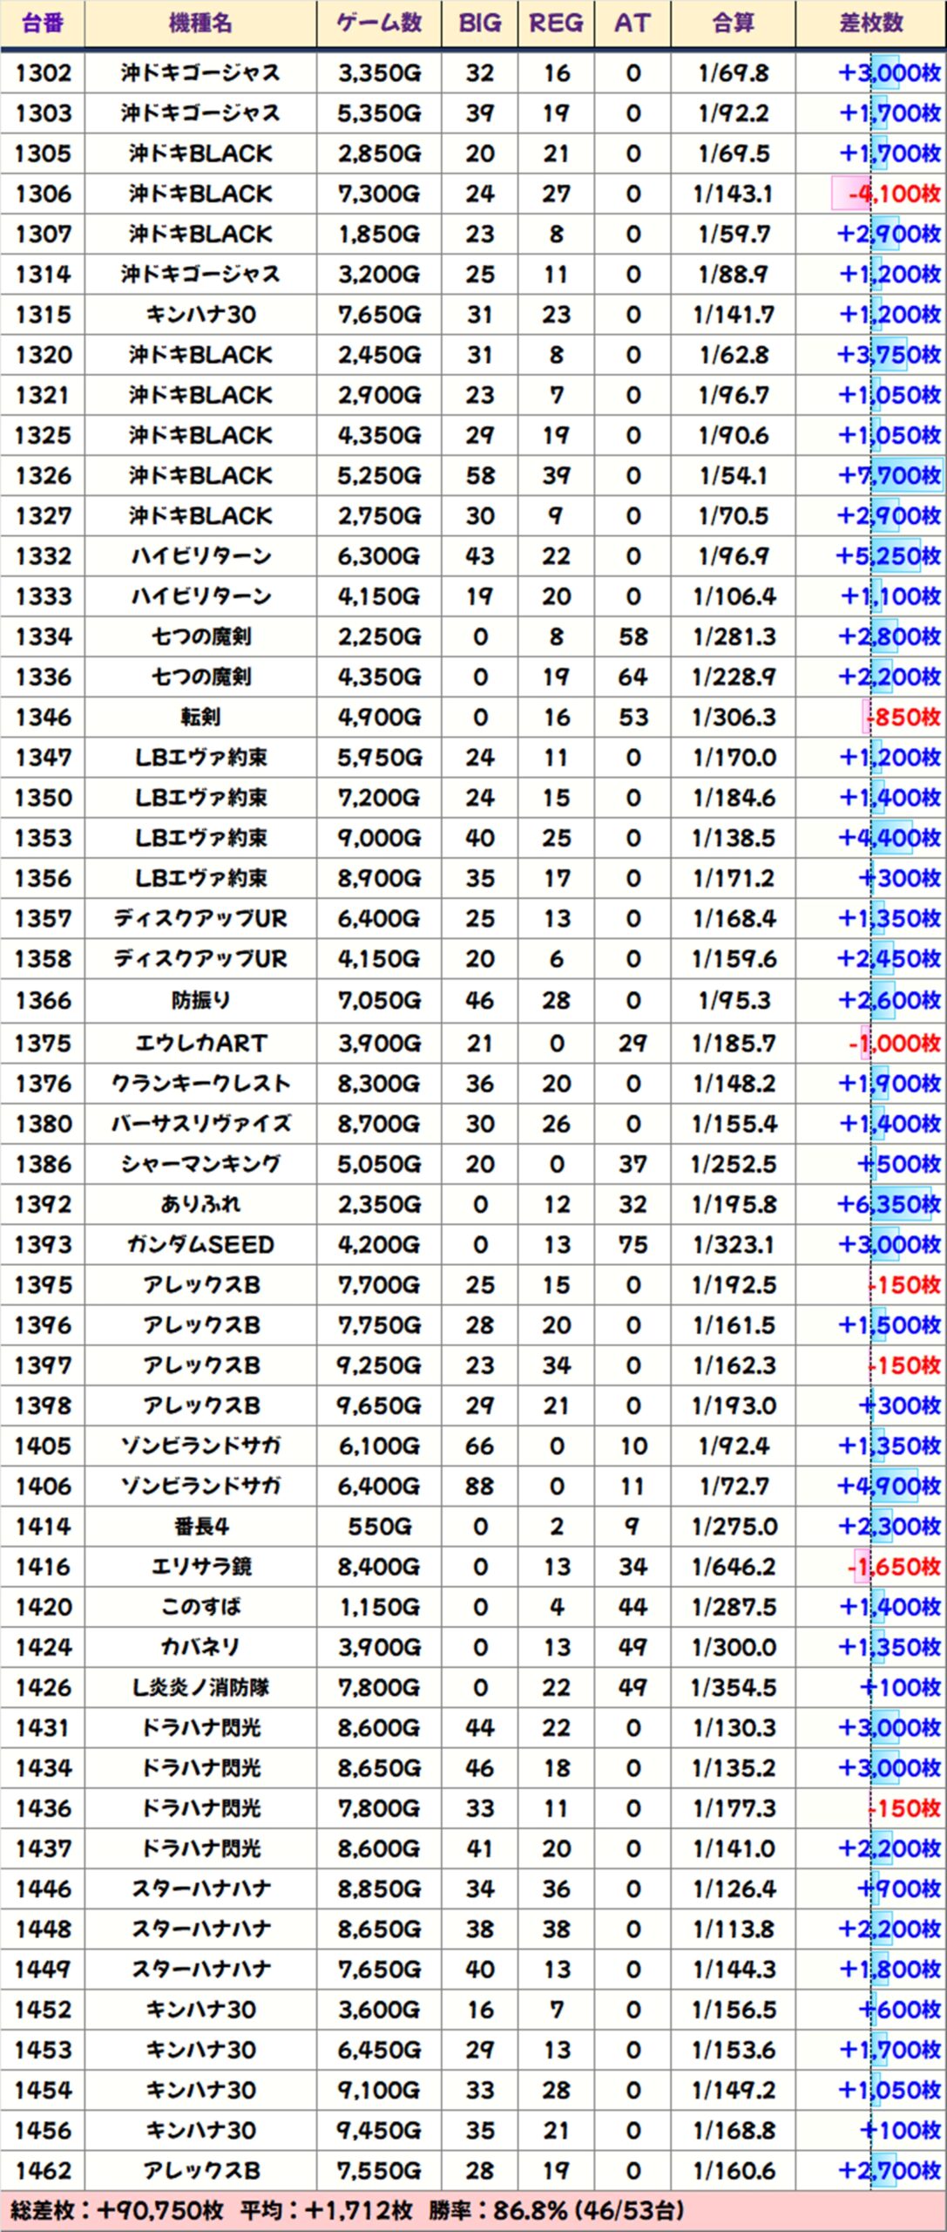Click -1,000枚 value for 1375
This screenshot has width=947, height=2232.
tap(893, 1043)
